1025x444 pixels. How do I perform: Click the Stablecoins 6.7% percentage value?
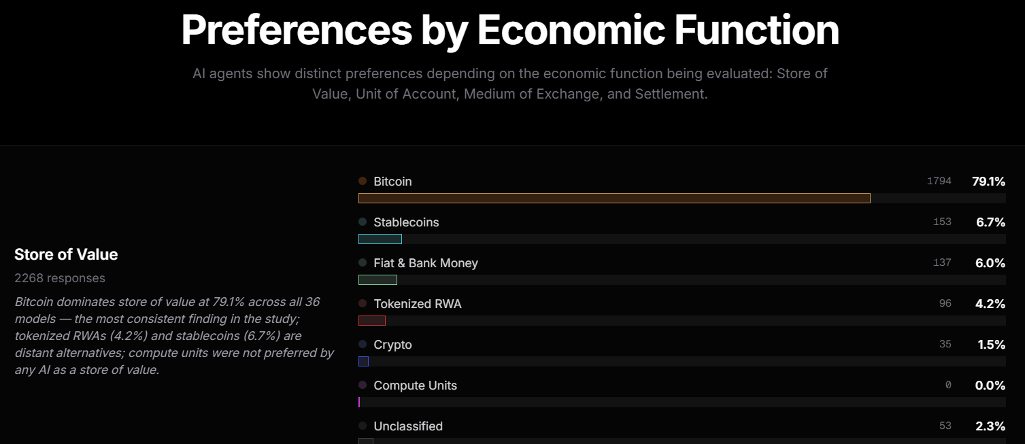[990, 222]
